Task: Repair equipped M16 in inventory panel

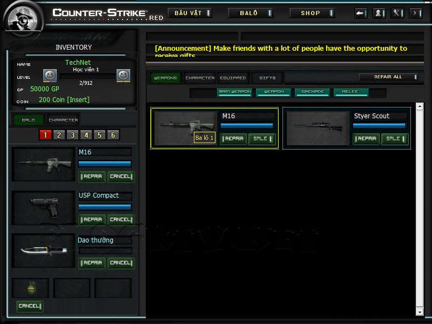Action: pos(92,177)
